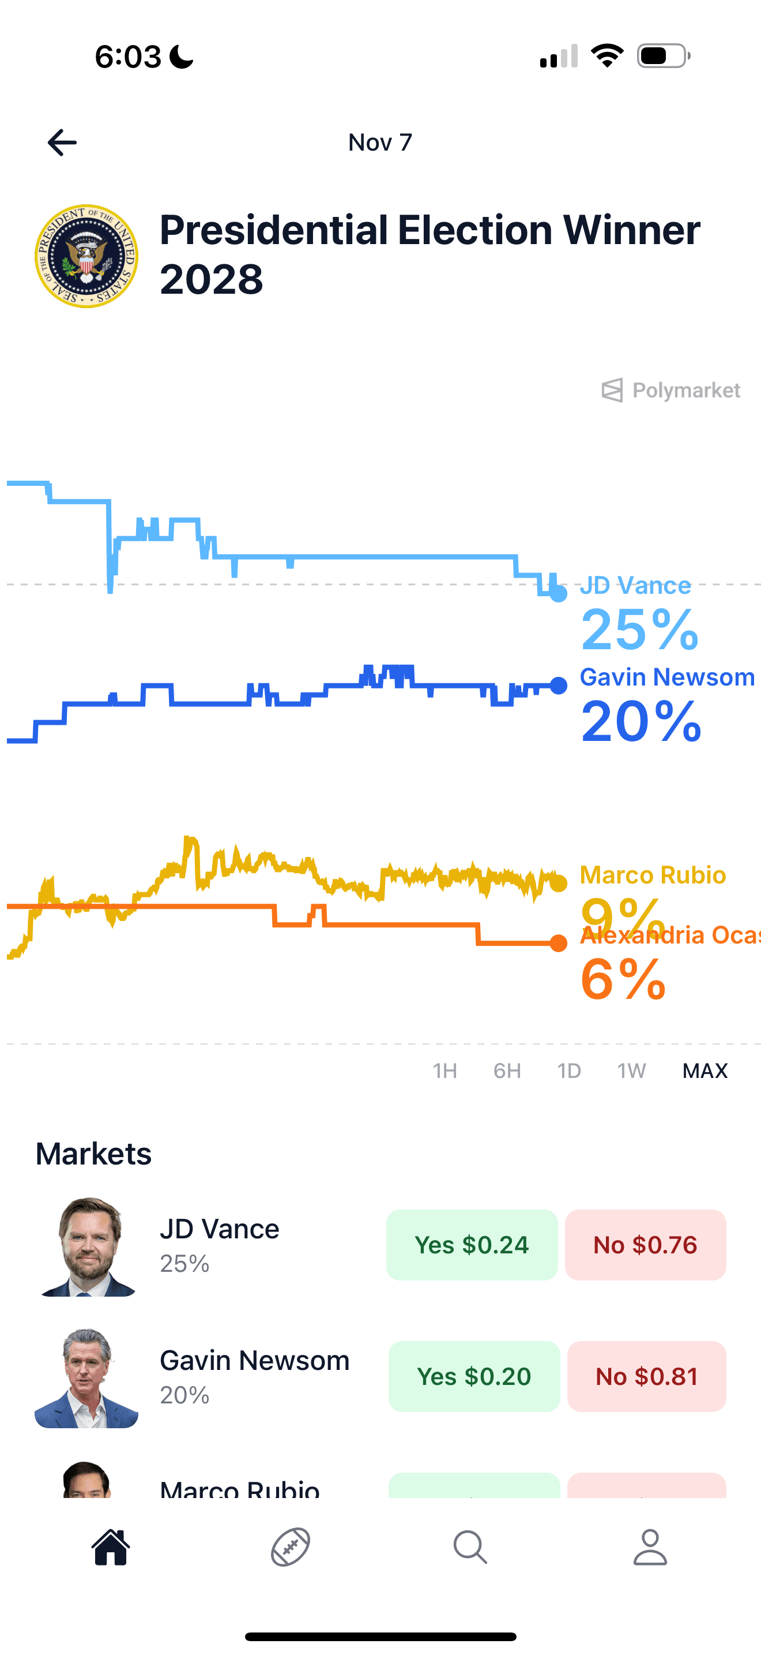761x1655 pixels.
Task: Tap the JD Vance endpoint dot on chart
Action: tap(557, 594)
